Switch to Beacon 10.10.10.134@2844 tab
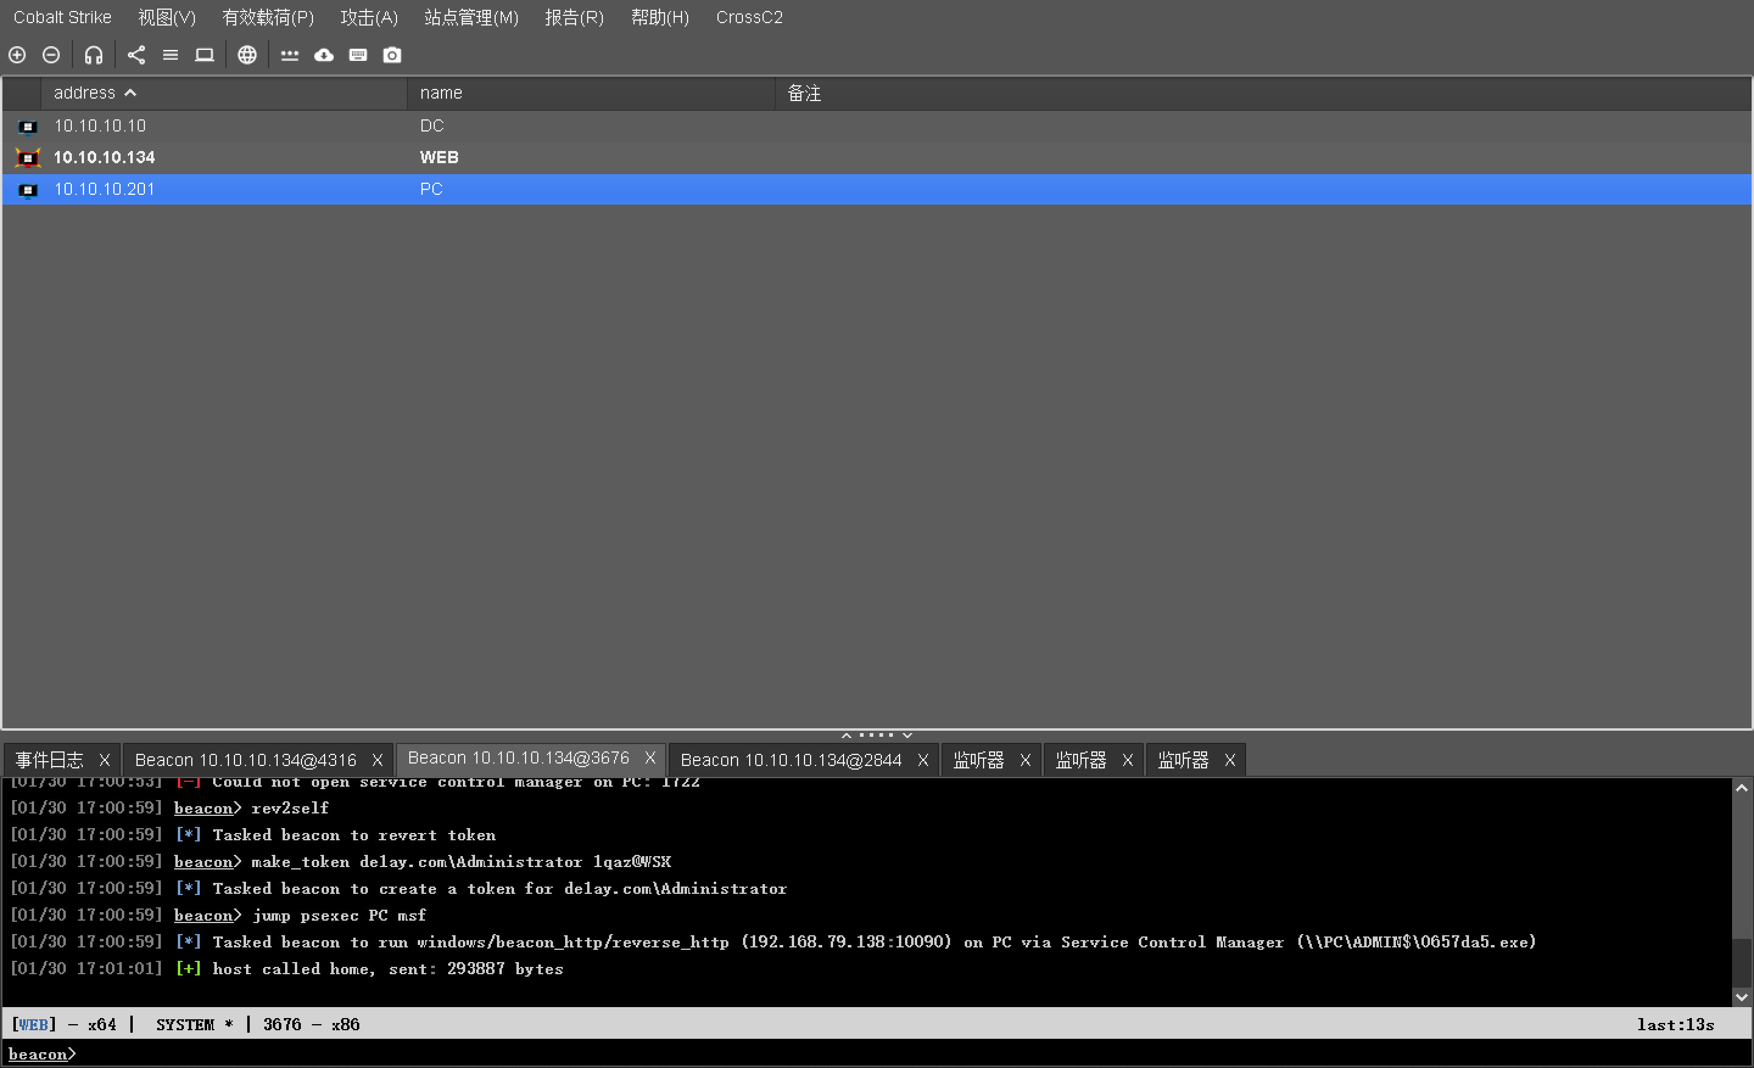1754x1068 pixels. pos(791,760)
